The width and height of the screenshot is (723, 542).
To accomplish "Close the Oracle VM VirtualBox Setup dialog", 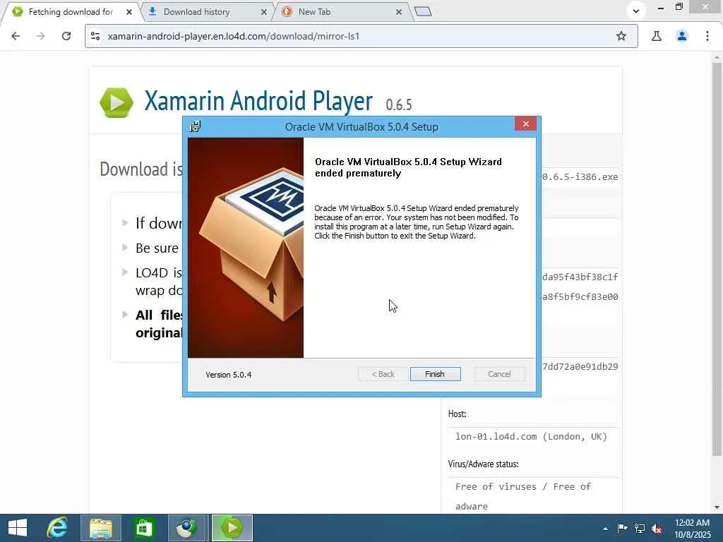I will tap(525, 124).
